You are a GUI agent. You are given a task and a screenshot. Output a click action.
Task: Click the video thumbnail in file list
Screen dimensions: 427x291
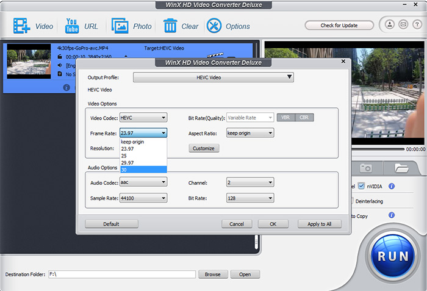pyautogui.click(x=29, y=62)
